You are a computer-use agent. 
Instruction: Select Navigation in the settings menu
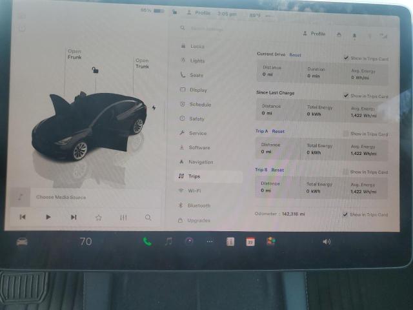click(x=200, y=162)
